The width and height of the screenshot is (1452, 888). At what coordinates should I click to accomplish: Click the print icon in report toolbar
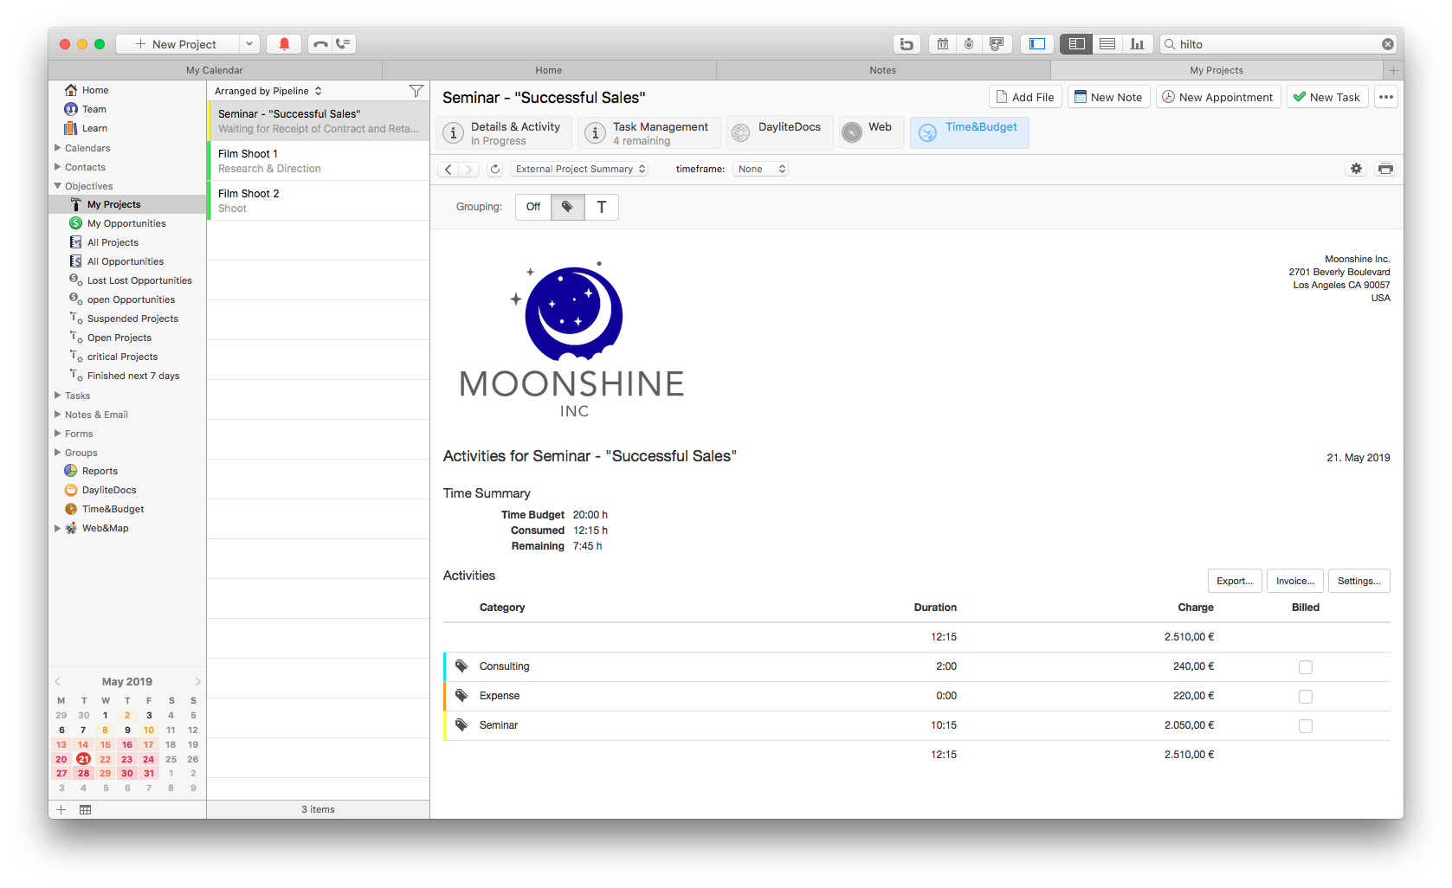pyautogui.click(x=1385, y=169)
